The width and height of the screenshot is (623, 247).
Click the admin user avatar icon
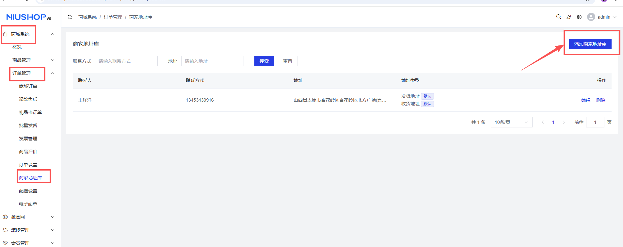point(591,17)
